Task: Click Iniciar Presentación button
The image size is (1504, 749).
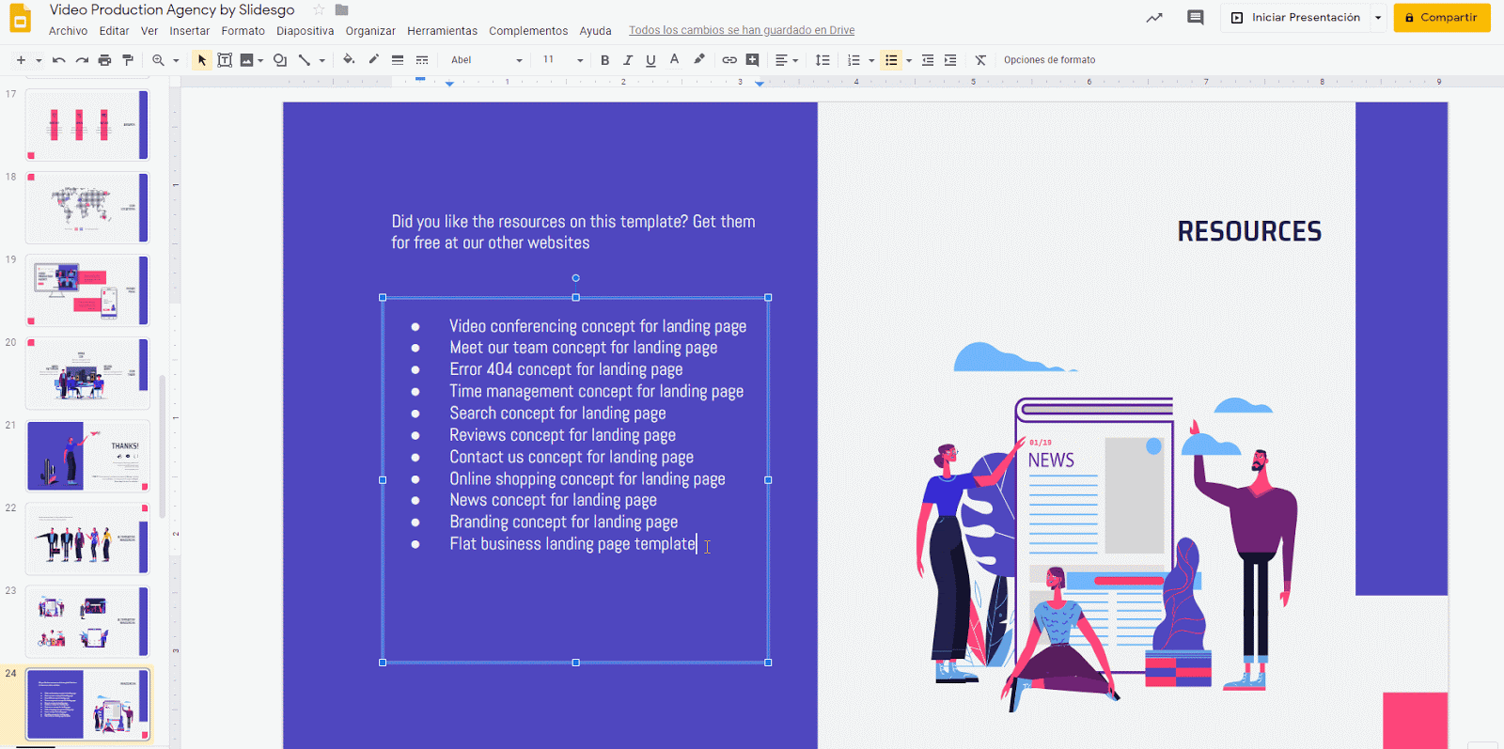Action: [x=1295, y=18]
